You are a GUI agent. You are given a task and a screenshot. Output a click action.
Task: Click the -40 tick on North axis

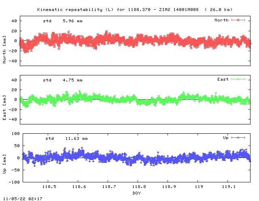[x=13, y=61]
